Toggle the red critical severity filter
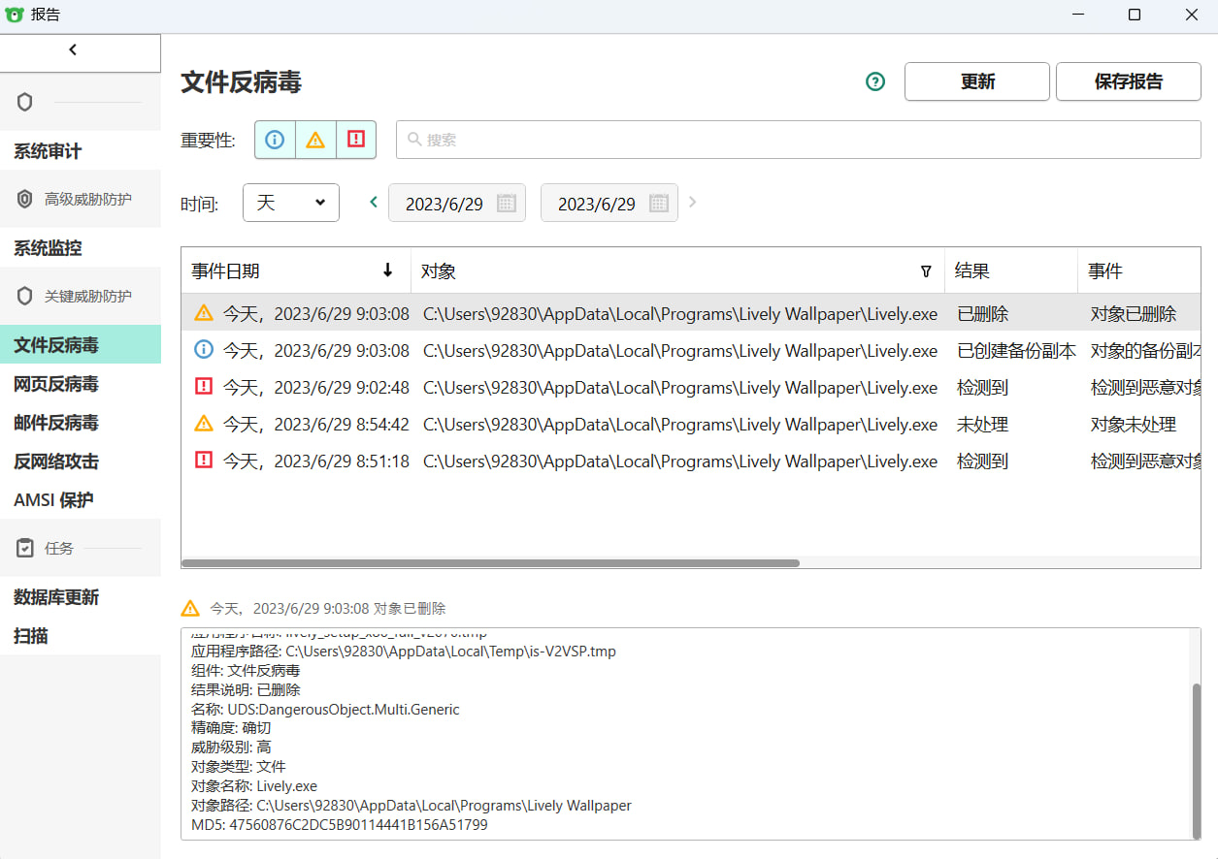The image size is (1218, 859). [x=355, y=140]
